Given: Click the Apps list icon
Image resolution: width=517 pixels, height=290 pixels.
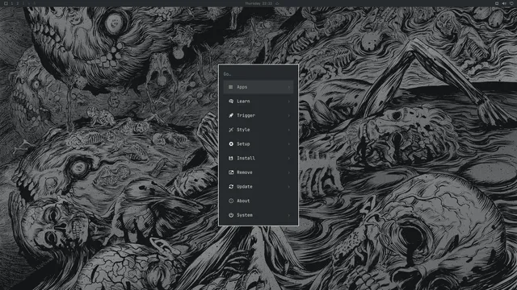Looking at the screenshot, I should point(231,87).
